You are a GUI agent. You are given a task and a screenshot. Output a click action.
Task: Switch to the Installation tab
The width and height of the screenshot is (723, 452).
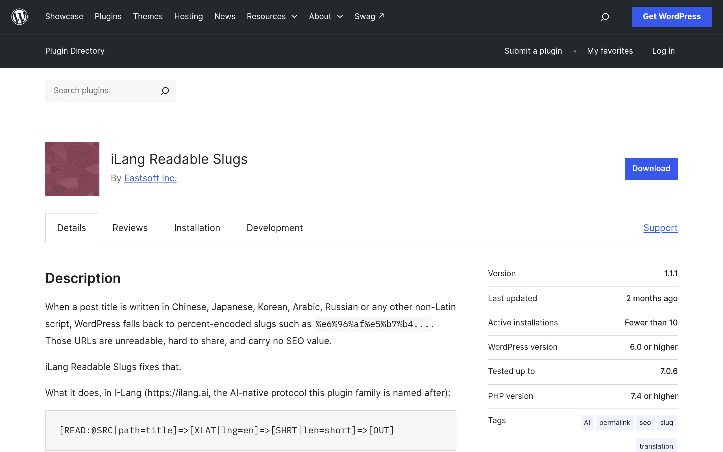pyautogui.click(x=197, y=228)
